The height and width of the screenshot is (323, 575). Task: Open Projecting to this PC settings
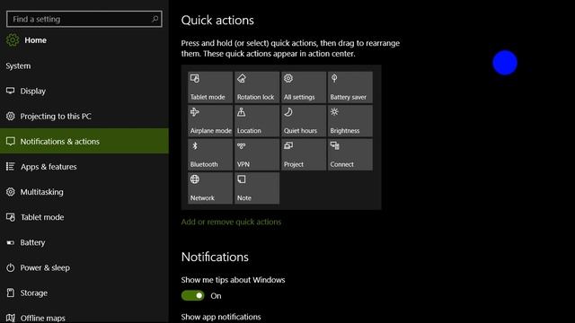pyautogui.click(x=84, y=116)
